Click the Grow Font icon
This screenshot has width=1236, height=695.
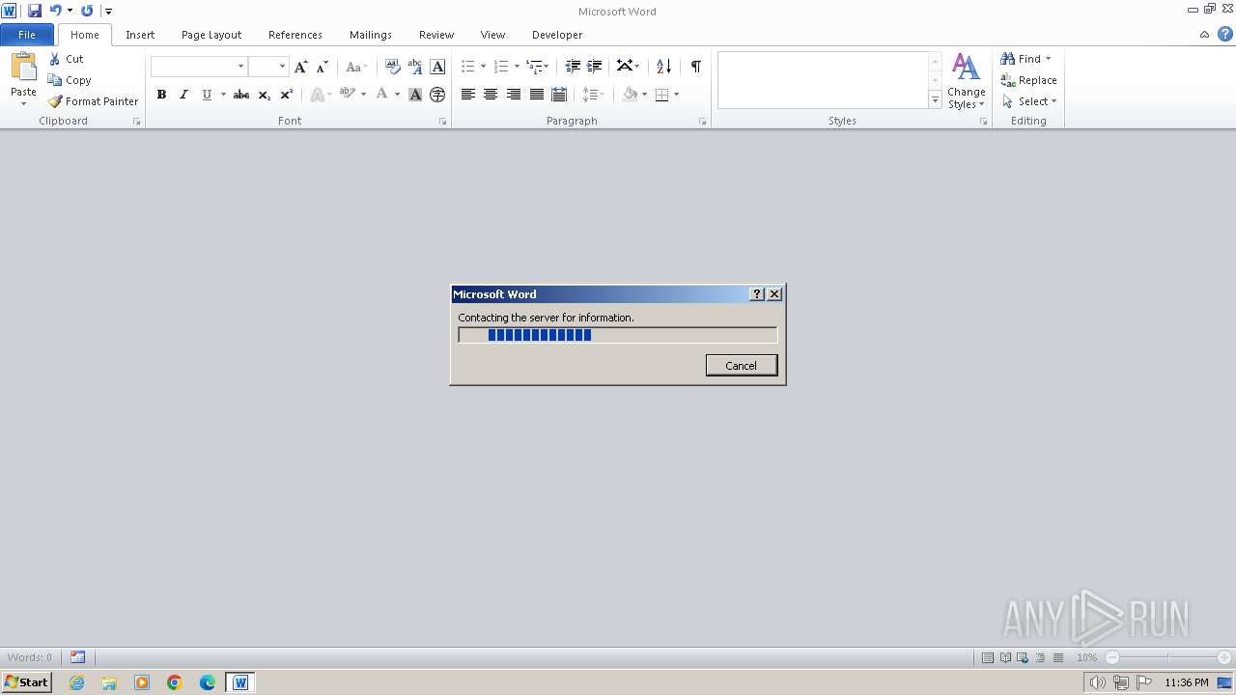(301, 67)
